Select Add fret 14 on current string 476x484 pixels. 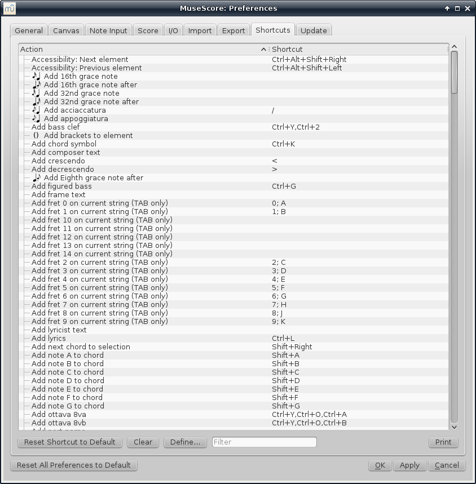click(233, 254)
